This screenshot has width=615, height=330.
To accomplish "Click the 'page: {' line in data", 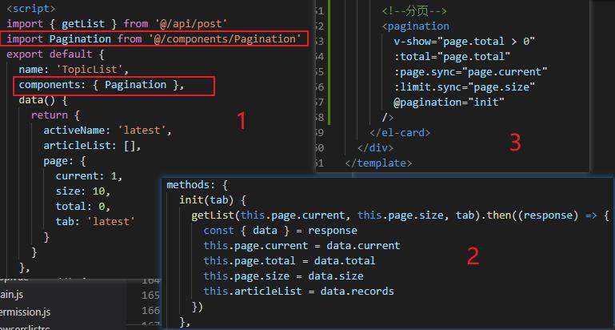I will [x=64, y=161].
